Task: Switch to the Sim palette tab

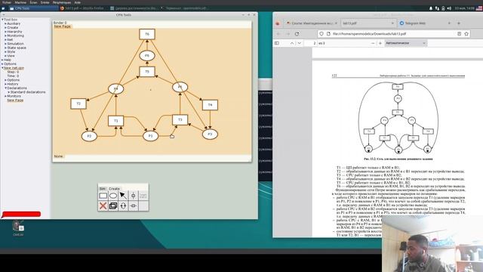Action: 103,188
